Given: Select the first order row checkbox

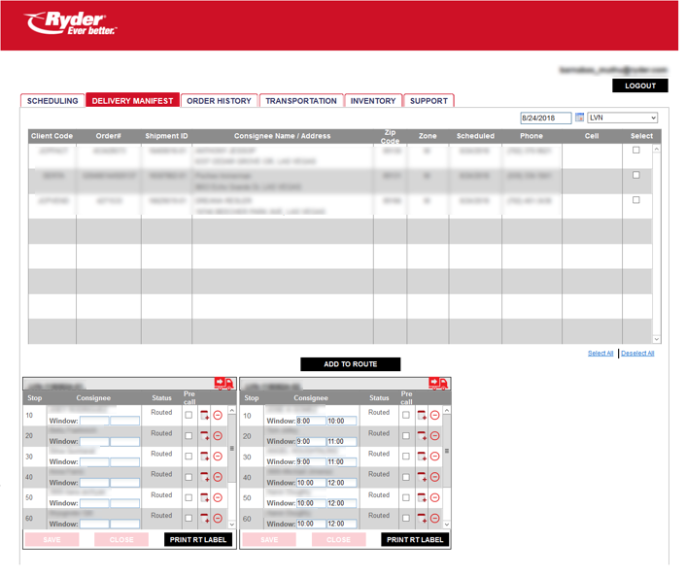Looking at the screenshot, I should point(636,150).
